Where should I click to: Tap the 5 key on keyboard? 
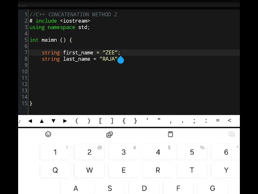click(192, 152)
